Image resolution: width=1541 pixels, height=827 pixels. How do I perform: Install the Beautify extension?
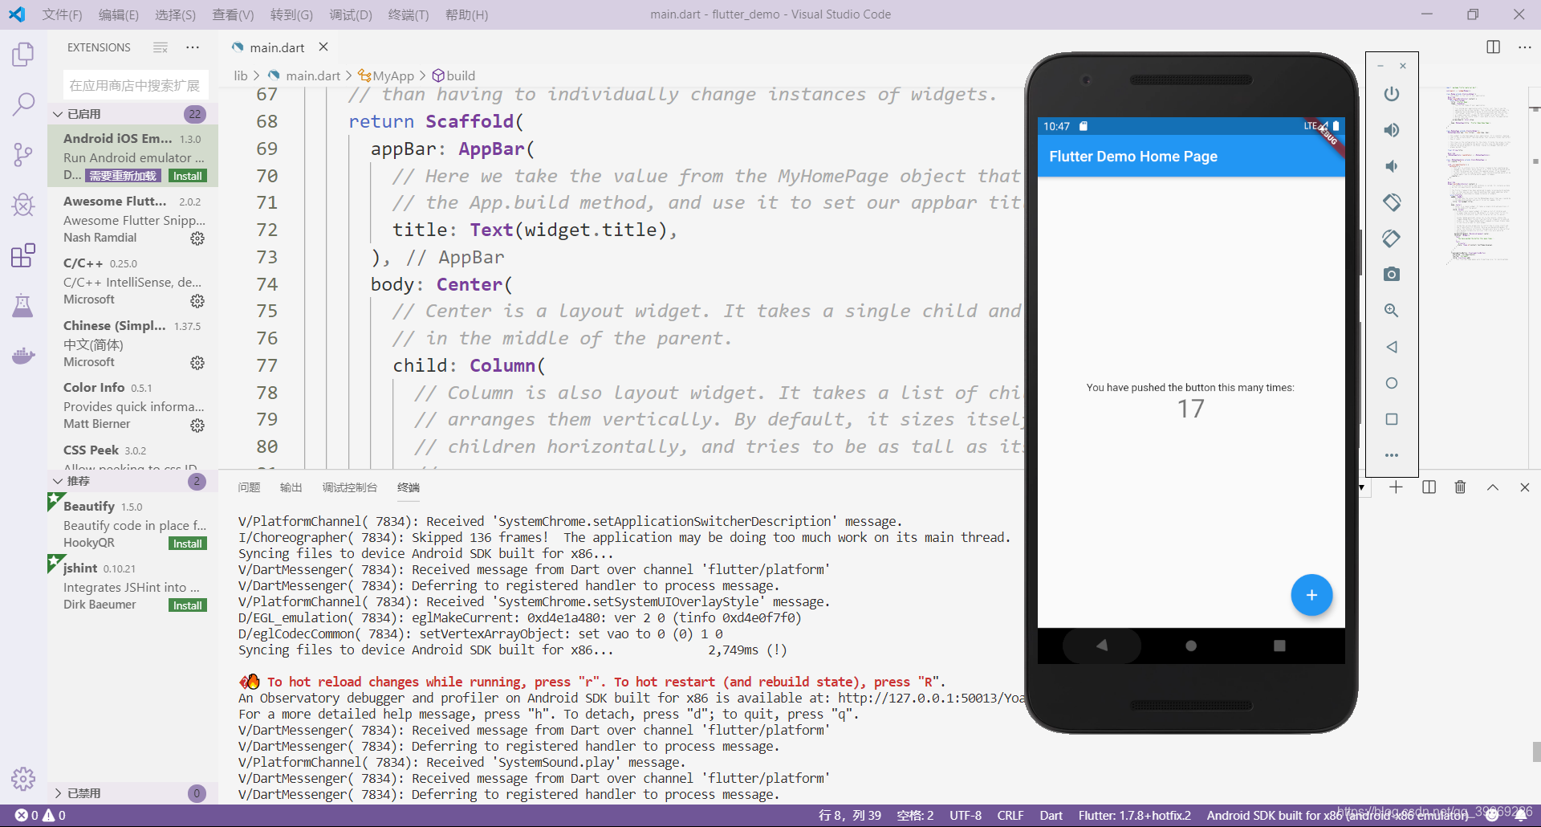coord(186,543)
